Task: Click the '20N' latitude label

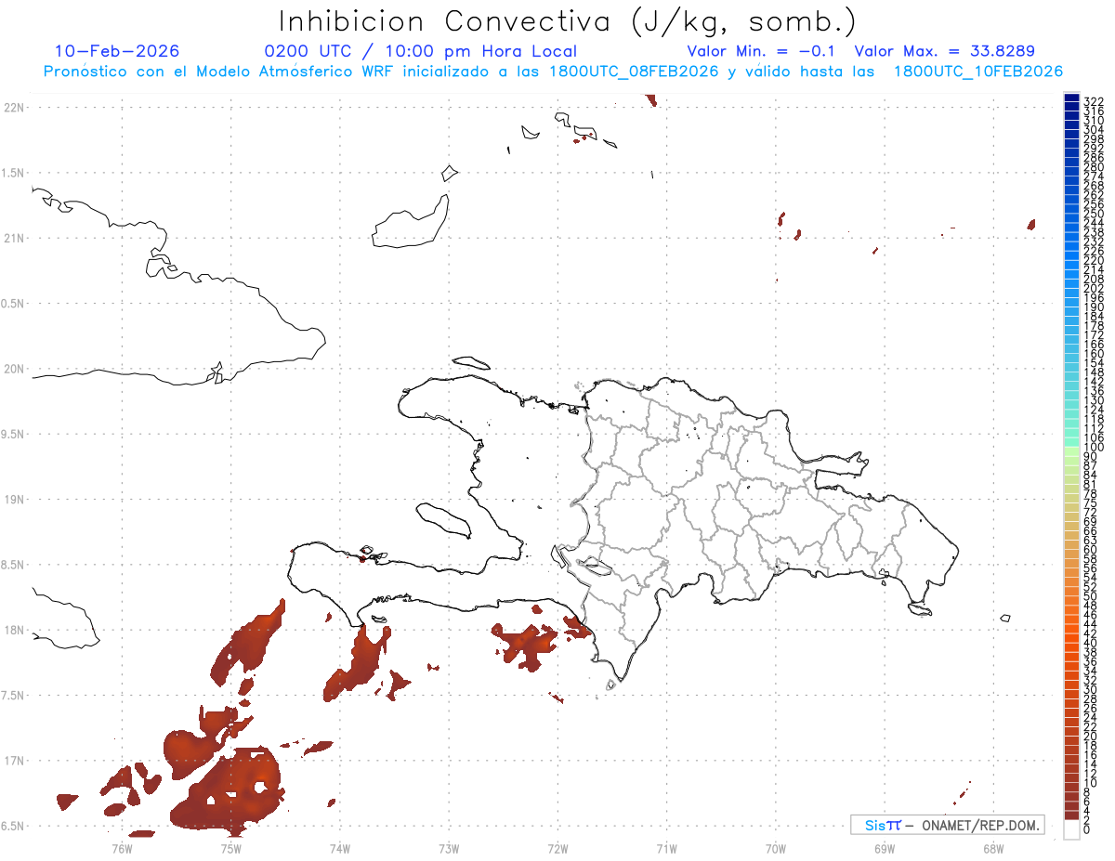Action: (x=14, y=369)
